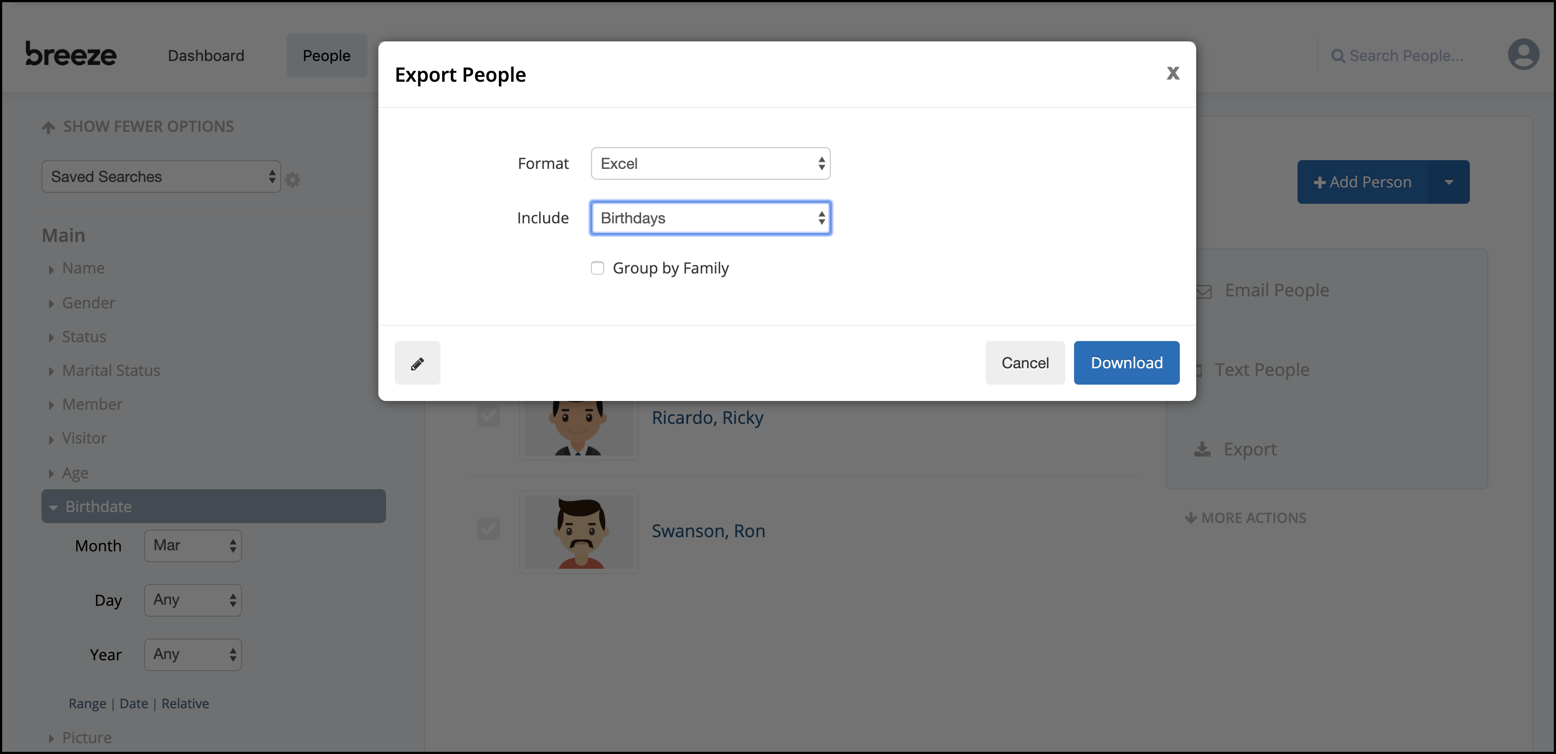Open the Include dropdown showing Birthdays
This screenshot has width=1556, height=754.
(x=710, y=218)
